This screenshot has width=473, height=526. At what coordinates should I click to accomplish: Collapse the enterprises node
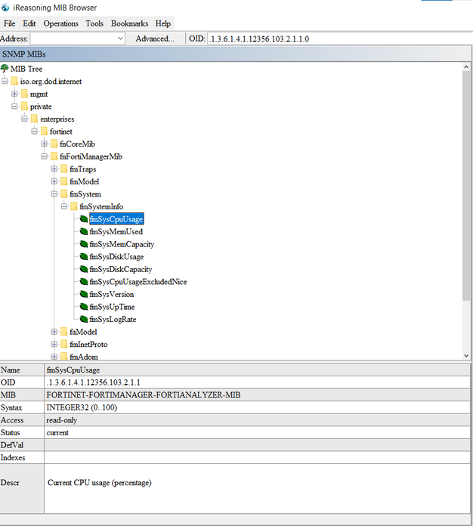tap(24, 119)
